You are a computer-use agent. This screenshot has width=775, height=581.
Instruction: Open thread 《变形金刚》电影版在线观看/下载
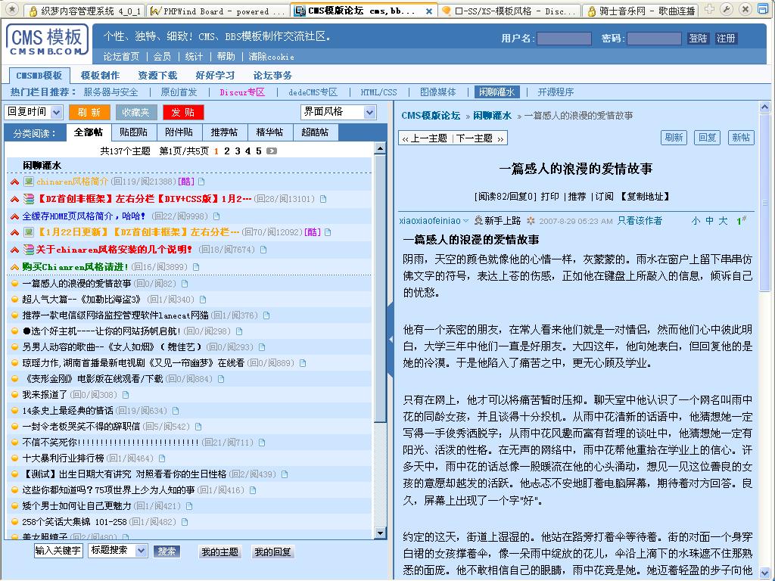(92, 379)
